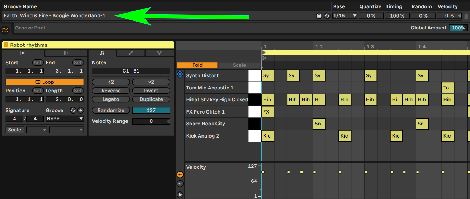The height and width of the screenshot is (199, 470).
Task: Toggle the orange Loop button
Action: [x=45, y=82]
